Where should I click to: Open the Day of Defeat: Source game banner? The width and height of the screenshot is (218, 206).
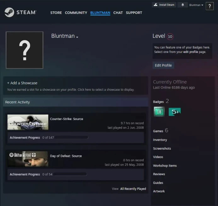coord(28,159)
